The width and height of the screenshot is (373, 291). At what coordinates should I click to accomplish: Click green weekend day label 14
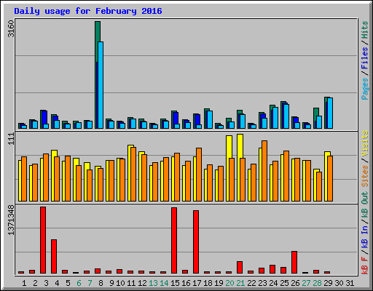tap(164, 283)
